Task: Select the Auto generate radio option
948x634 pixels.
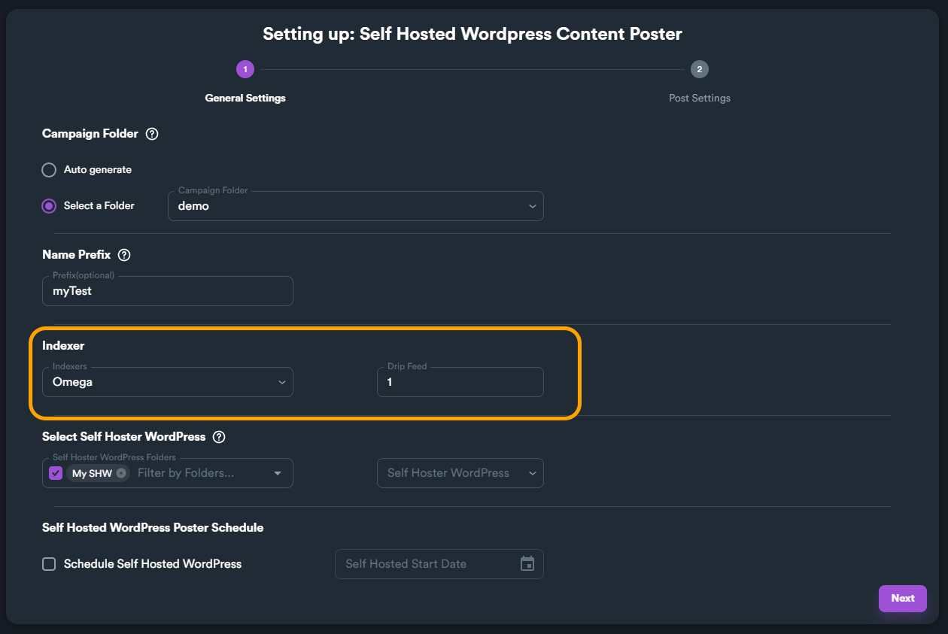Action: point(49,170)
